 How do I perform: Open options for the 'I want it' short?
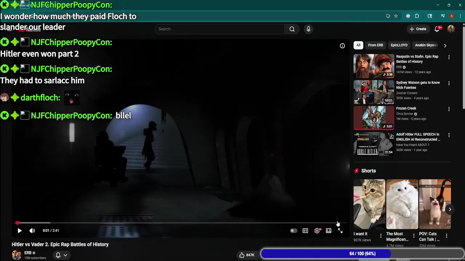pos(381,236)
